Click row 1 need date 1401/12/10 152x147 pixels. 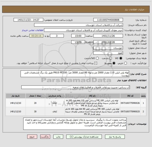click(x=16, y=103)
